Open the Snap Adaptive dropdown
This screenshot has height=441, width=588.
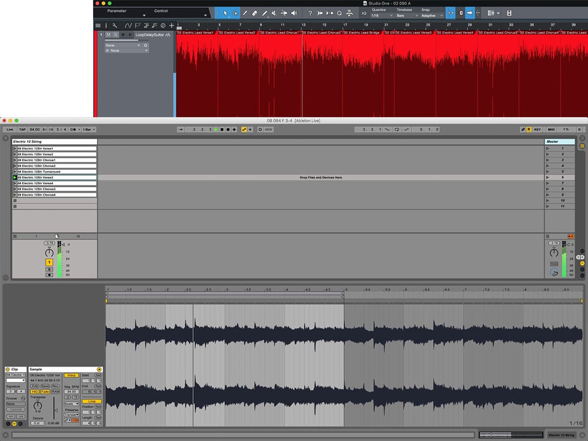(432, 16)
